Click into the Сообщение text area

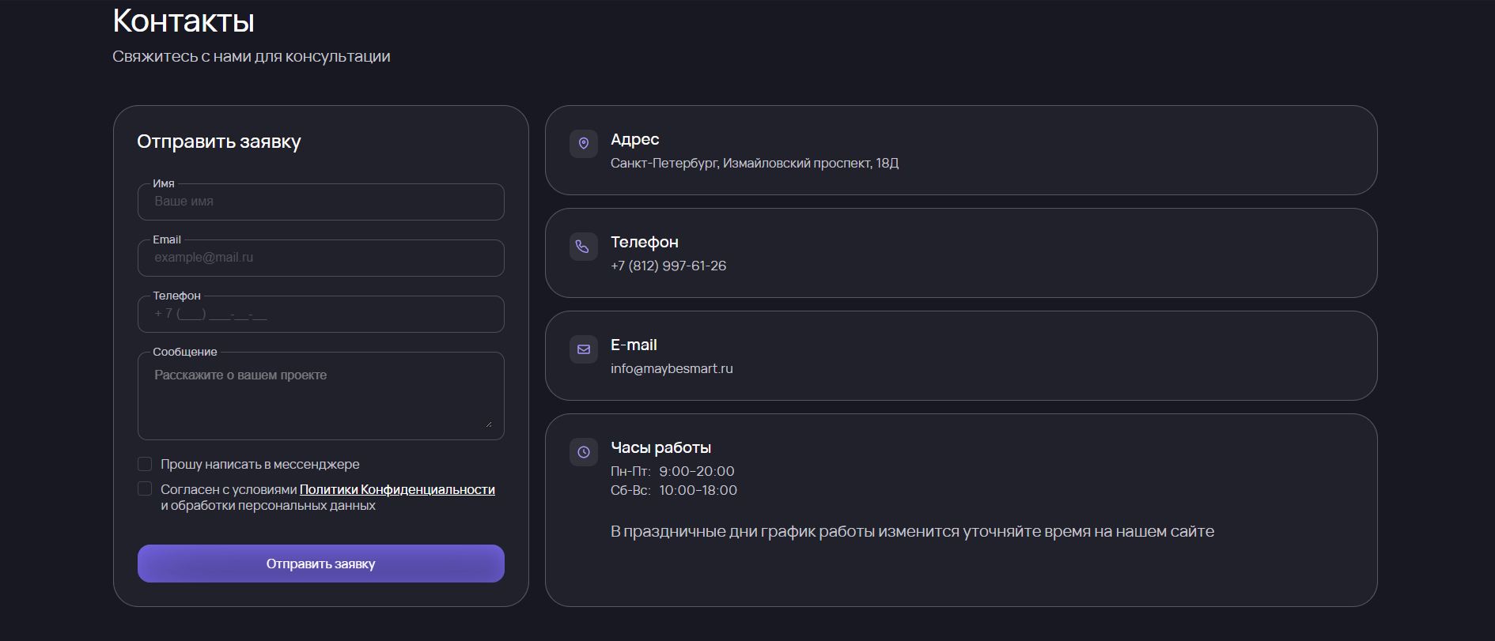click(321, 395)
